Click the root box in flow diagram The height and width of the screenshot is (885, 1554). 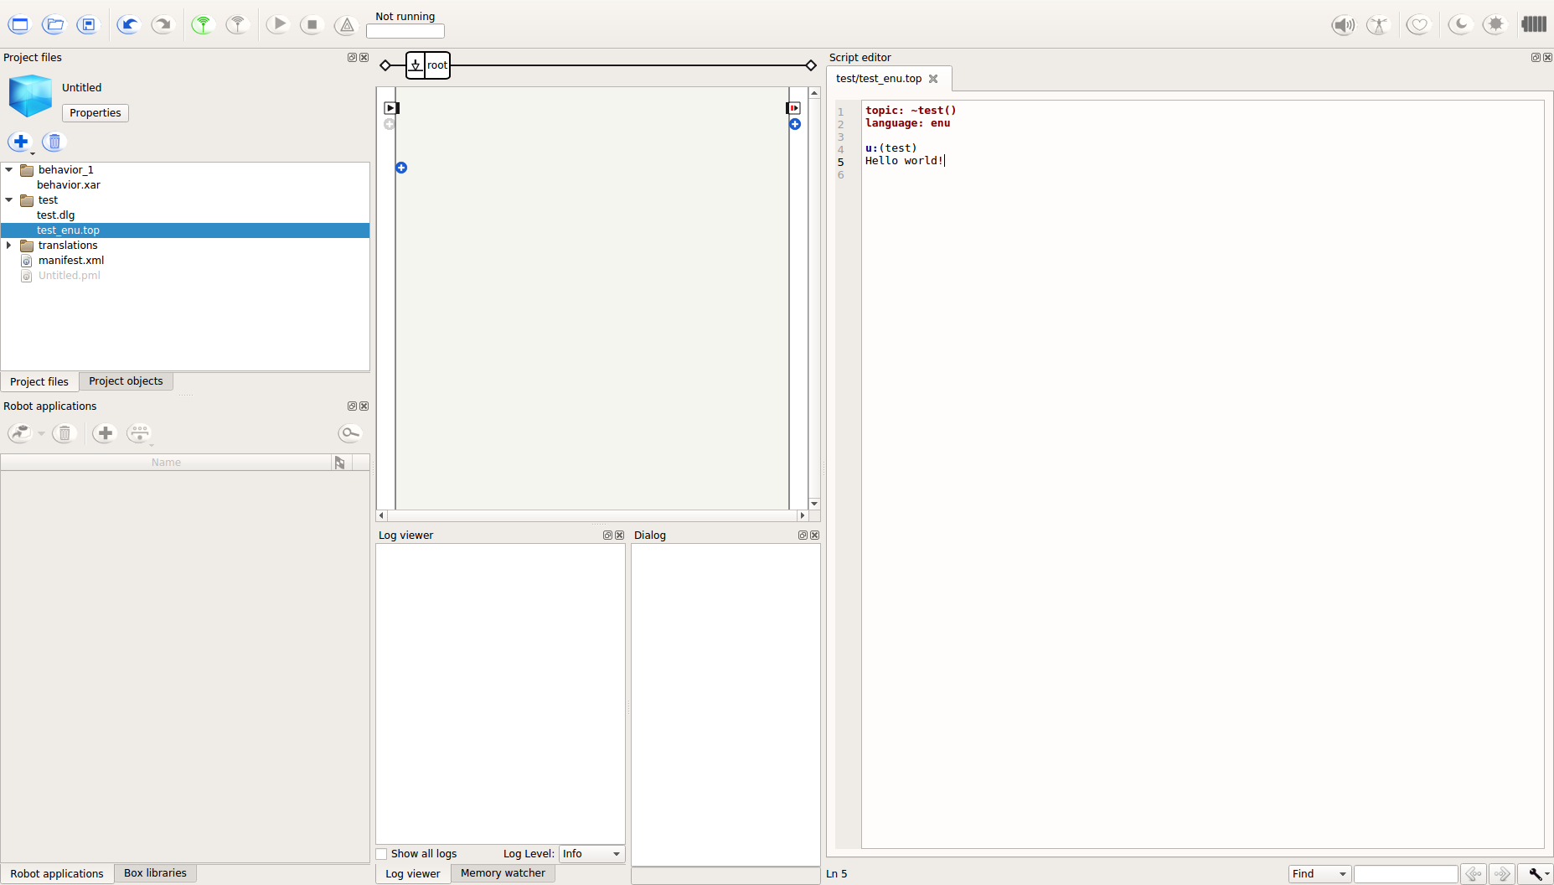[x=428, y=65]
